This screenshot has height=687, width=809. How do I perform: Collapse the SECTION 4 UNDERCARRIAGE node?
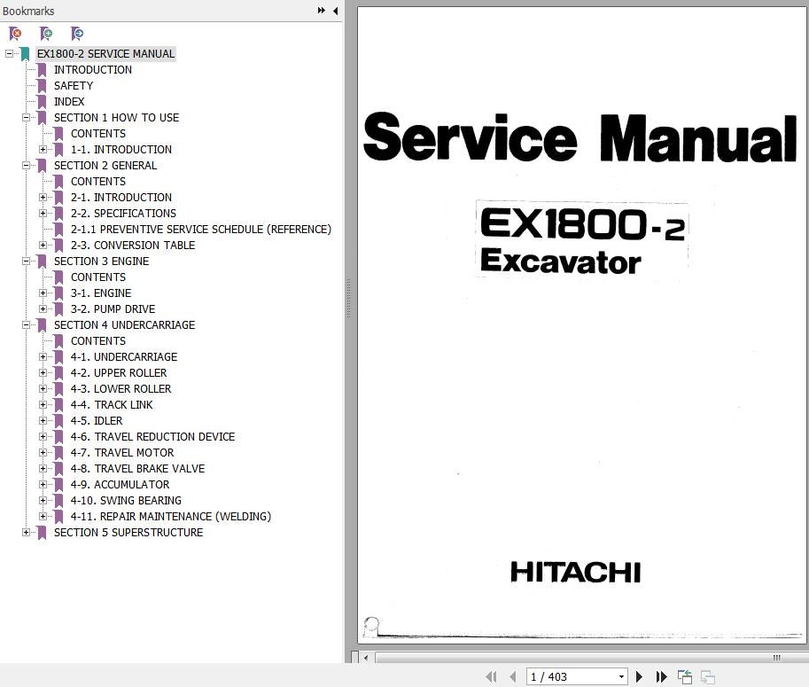(27, 325)
